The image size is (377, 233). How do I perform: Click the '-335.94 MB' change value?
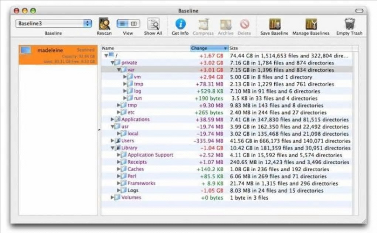pyautogui.click(x=208, y=141)
